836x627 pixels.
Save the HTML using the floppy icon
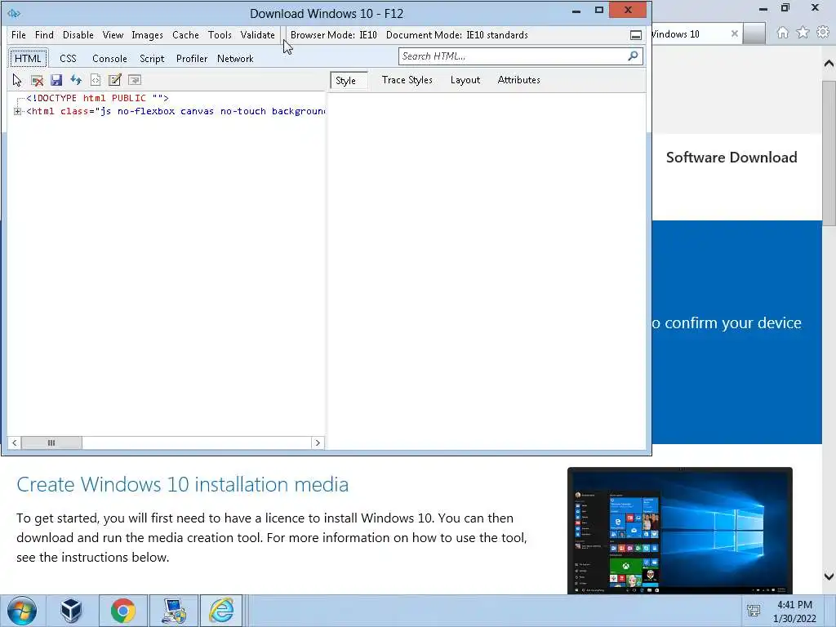tap(56, 80)
